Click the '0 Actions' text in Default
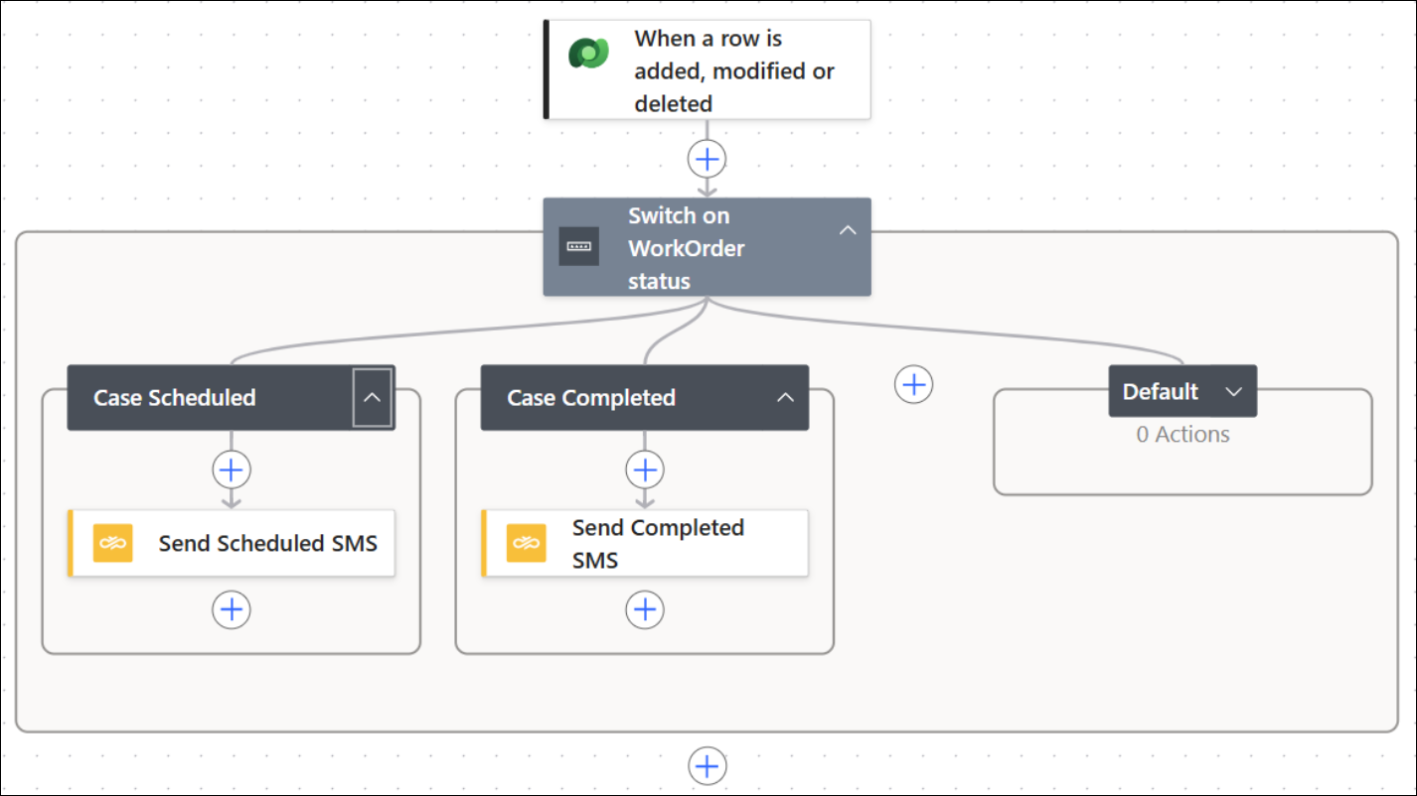Image resolution: width=1417 pixels, height=796 pixels. pos(1183,435)
